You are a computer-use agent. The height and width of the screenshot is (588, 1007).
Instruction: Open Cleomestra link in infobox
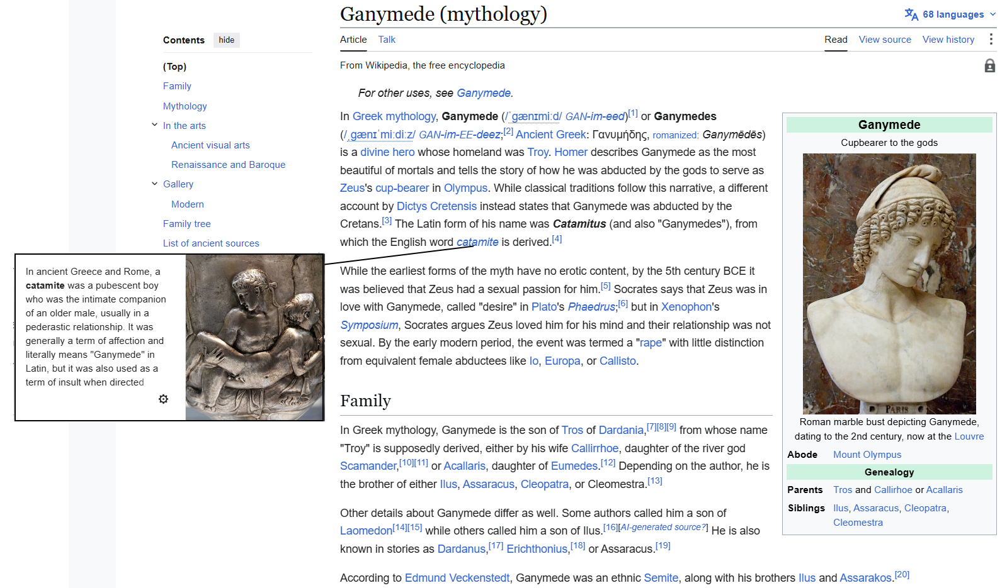tap(858, 523)
